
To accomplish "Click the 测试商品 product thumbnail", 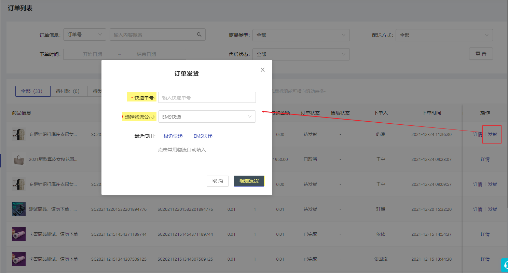I will click(x=19, y=209).
